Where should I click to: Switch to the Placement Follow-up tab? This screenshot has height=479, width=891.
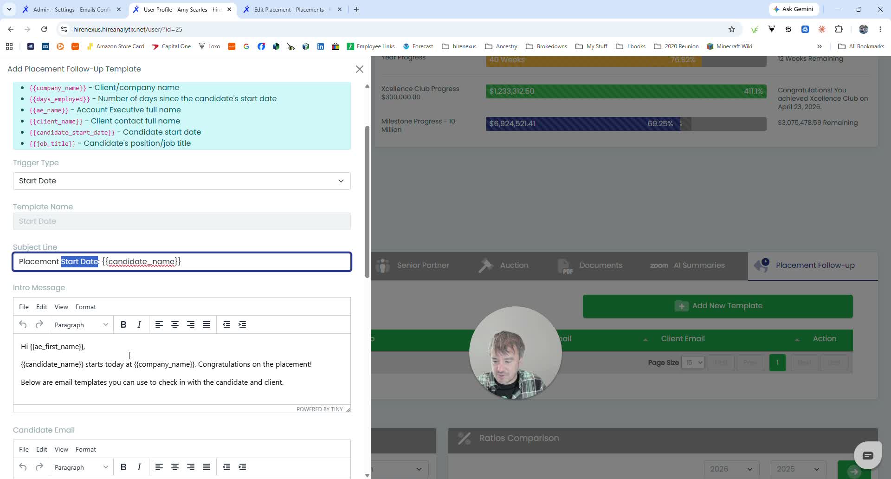coord(813,265)
